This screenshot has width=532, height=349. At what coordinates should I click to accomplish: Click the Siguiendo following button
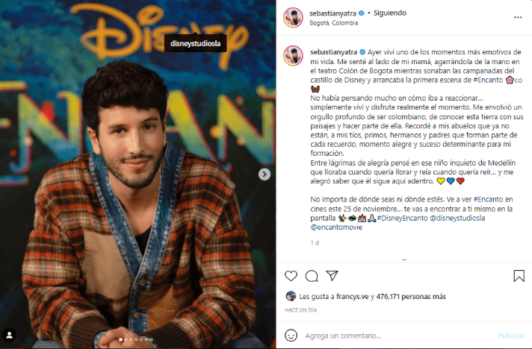tap(390, 13)
